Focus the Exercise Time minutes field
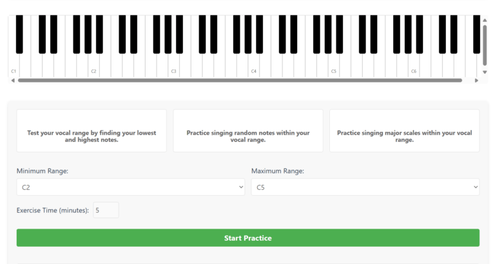This screenshot has height=264, width=495. (x=106, y=210)
